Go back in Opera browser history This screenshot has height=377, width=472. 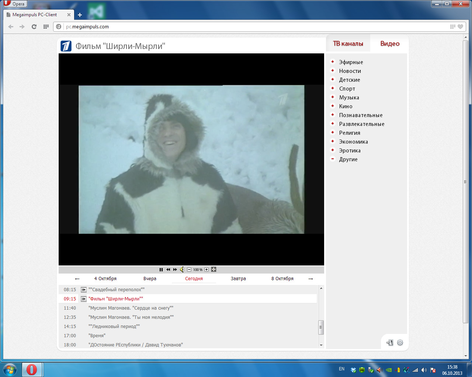coord(11,27)
